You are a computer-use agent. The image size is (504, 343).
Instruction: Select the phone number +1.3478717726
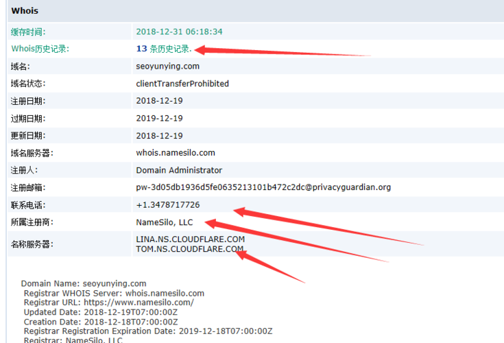(167, 205)
